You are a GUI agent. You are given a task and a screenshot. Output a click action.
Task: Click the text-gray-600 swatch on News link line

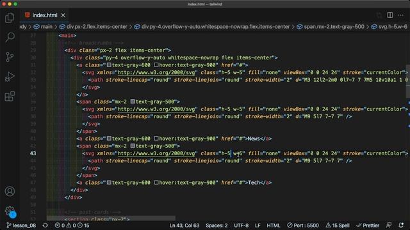tap(109, 139)
